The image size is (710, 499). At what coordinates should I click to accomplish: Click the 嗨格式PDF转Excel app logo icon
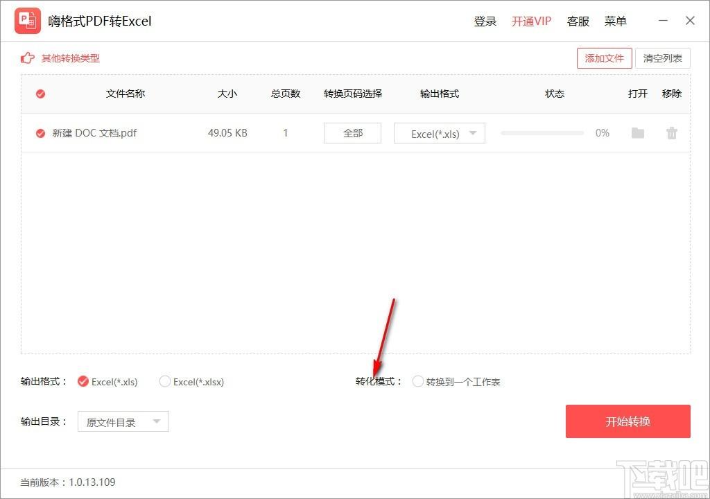[28, 21]
